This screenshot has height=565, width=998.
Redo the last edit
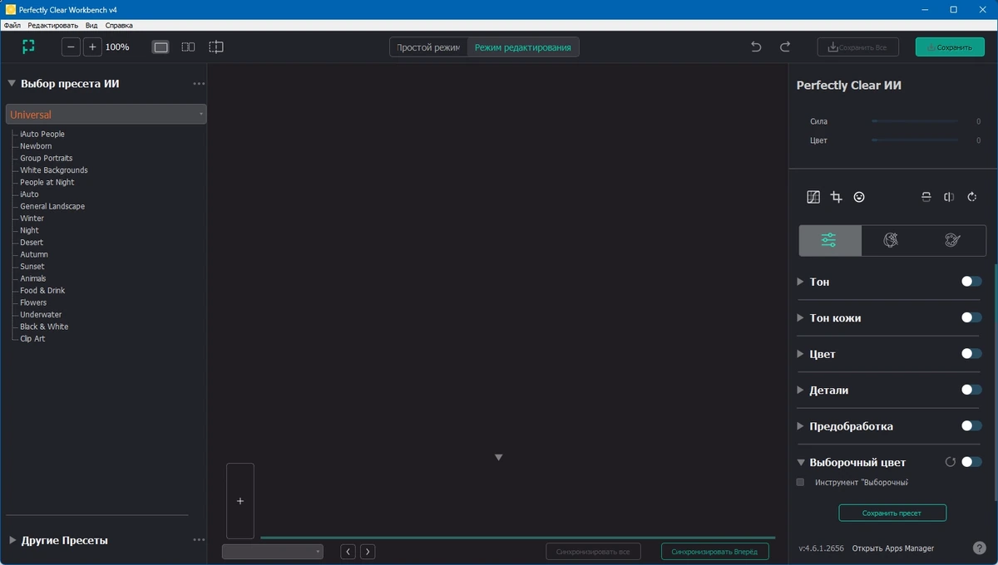tap(785, 47)
